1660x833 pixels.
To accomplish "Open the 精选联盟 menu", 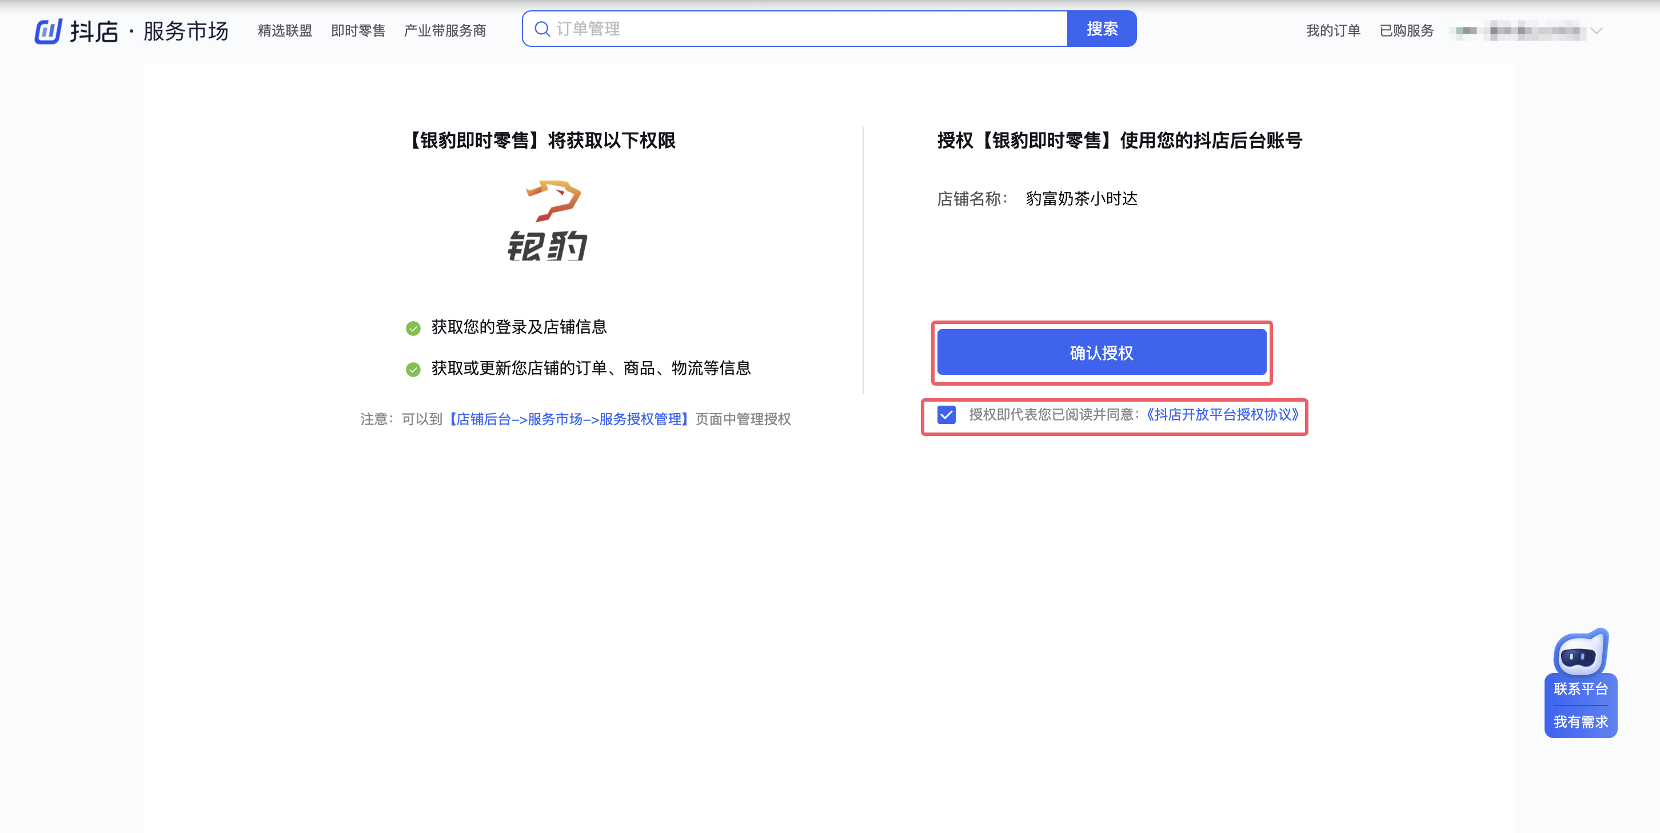I will (285, 30).
